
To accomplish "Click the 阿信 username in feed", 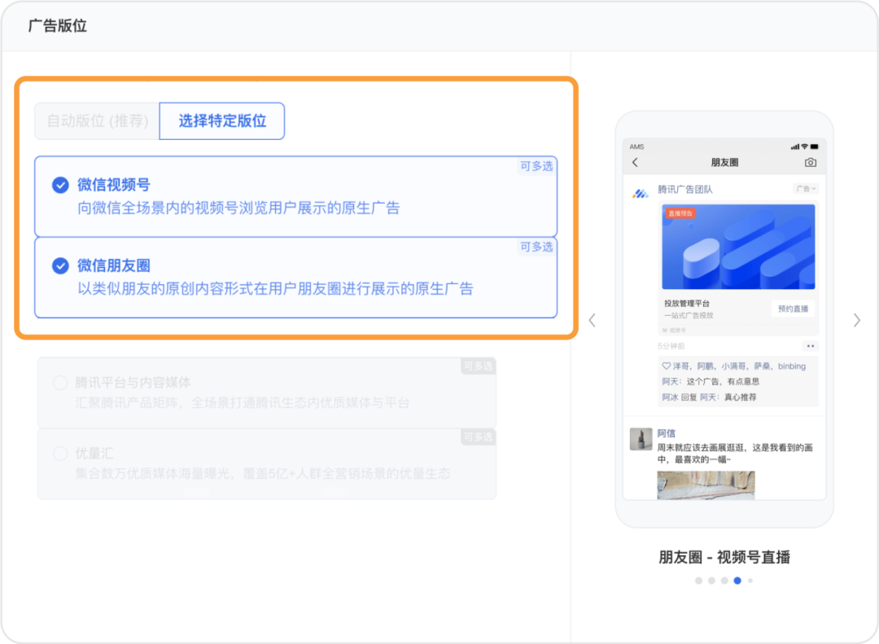I will pos(667,433).
